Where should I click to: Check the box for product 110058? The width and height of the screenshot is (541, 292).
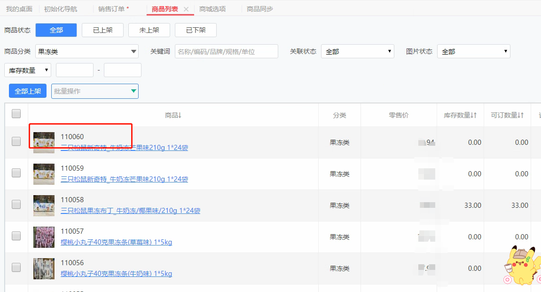[x=16, y=205]
